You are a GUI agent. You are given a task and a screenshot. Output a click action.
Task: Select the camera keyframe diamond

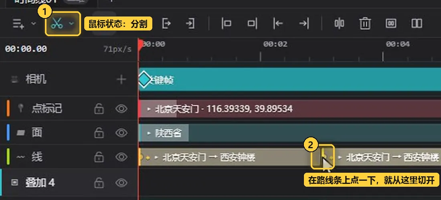coord(144,80)
